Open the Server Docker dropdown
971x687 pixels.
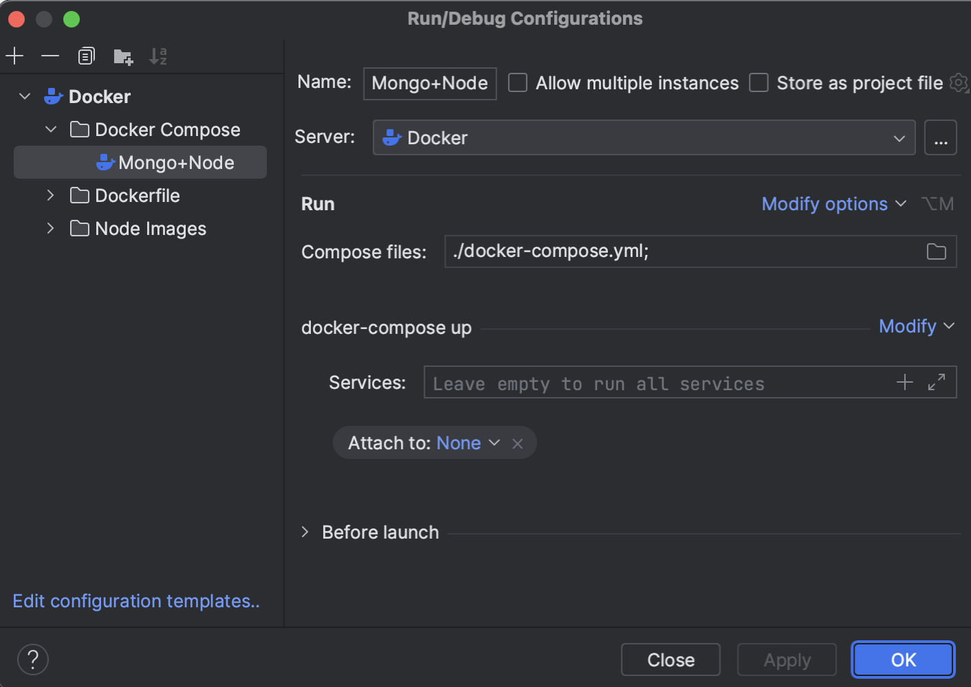click(x=644, y=138)
